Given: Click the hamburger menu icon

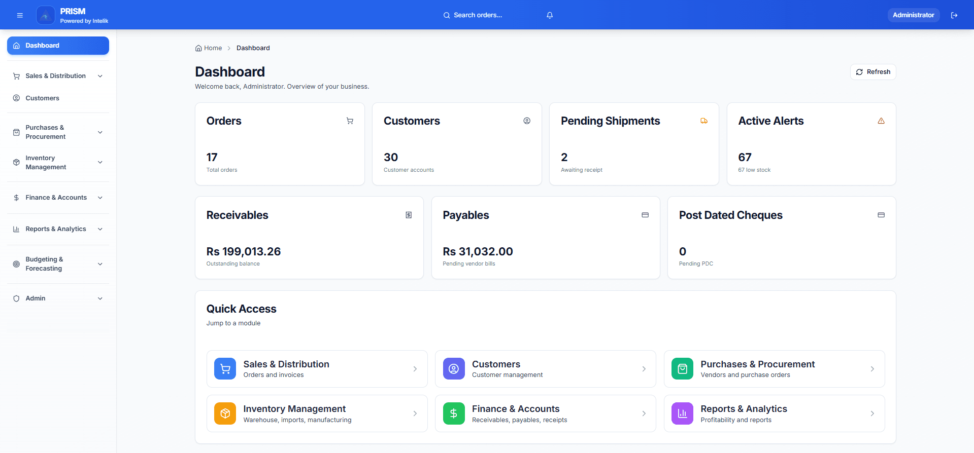Looking at the screenshot, I should tap(20, 15).
